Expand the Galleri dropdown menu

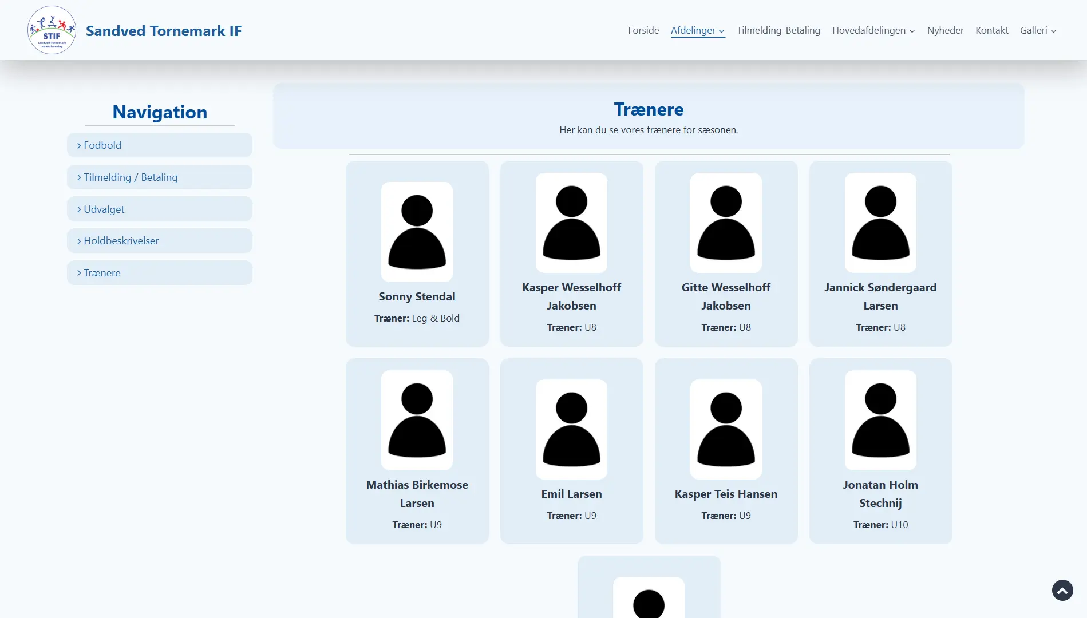[x=1038, y=30]
